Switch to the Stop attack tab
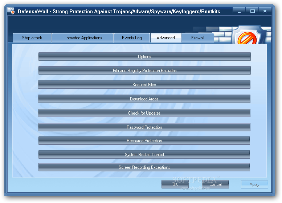The image size is (282, 203). pyautogui.click(x=32, y=38)
